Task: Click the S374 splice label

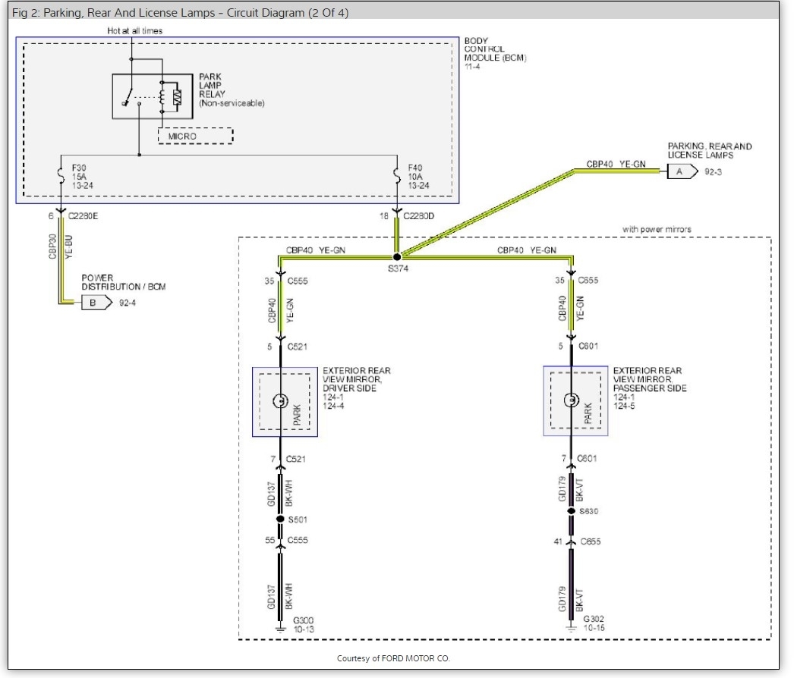Action: [x=398, y=268]
